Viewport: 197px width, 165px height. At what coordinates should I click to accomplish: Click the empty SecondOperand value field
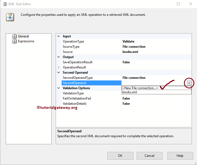click(x=154, y=83)
